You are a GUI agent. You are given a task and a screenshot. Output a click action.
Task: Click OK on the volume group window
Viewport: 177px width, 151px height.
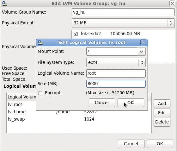coord(160,144)
